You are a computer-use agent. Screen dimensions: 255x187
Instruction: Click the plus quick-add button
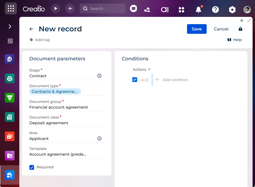pos(70,8)
